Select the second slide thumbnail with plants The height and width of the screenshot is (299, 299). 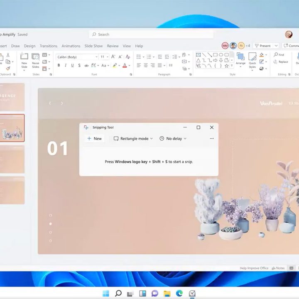coord(12,128)
